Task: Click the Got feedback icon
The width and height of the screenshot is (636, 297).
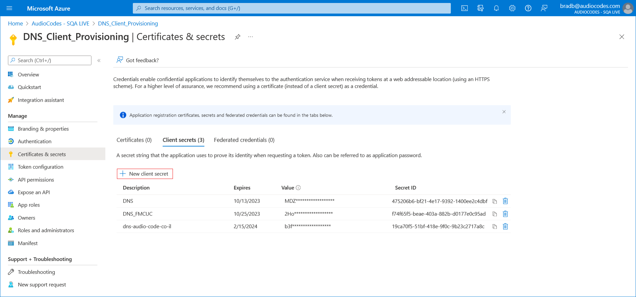Action: pyautogui.click(x=120, y=60)
